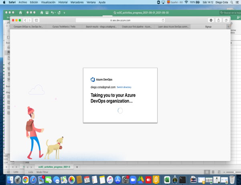Add a new Excel sheet
241x185 pixels.
(x=77, y=167)
